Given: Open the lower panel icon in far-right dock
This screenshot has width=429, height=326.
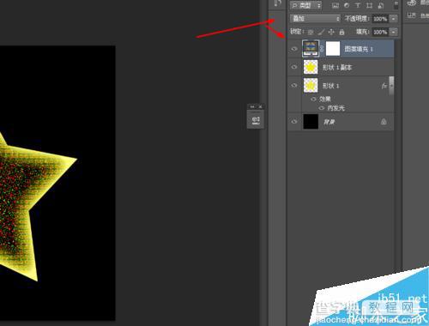Looking at the screenshot, I should (411, 15).
